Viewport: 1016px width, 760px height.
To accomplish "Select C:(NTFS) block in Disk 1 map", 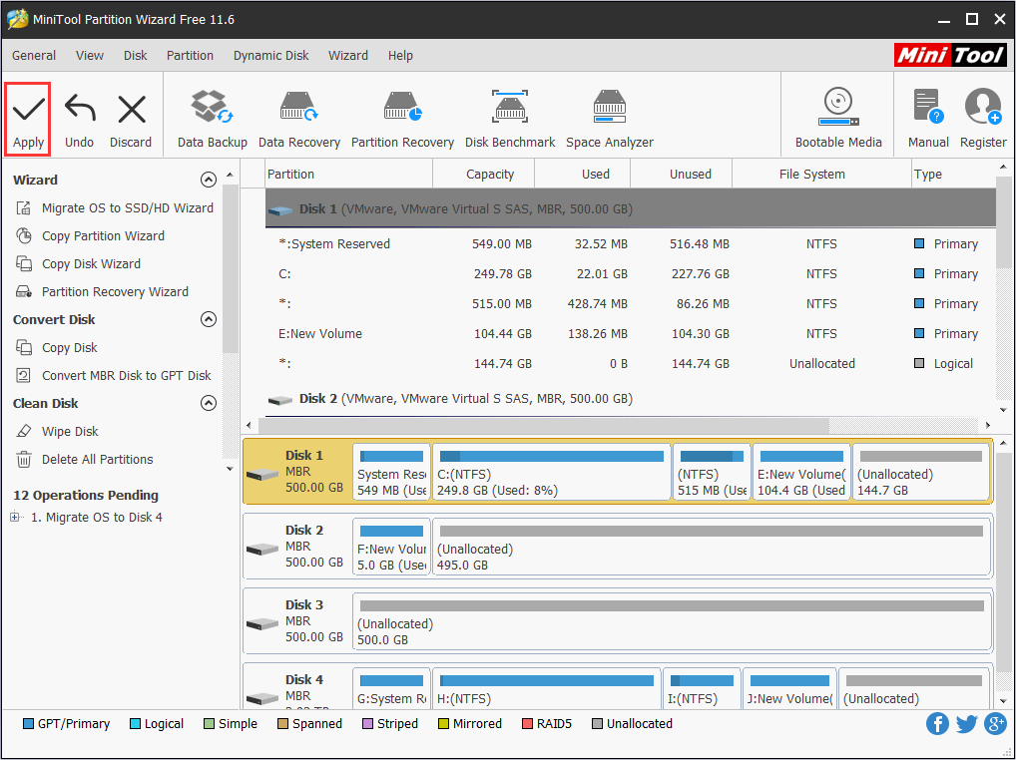I will click(x=551, y=472).
